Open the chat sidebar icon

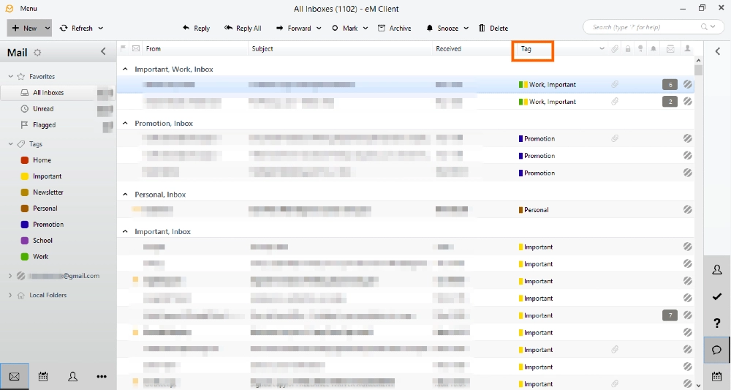[x=717, y=350]
